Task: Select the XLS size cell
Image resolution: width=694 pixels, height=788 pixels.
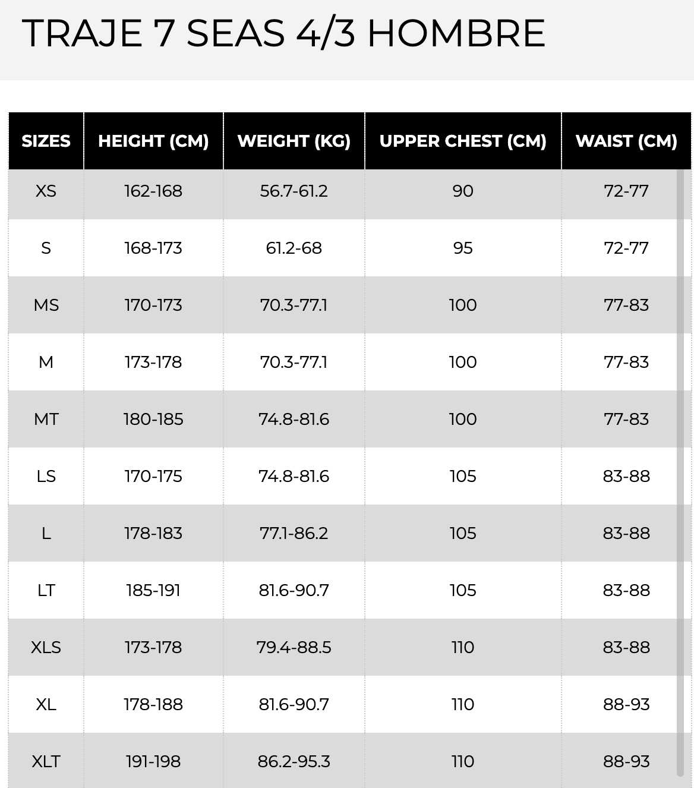Action: pyautogui.click(x=46, y=647)
